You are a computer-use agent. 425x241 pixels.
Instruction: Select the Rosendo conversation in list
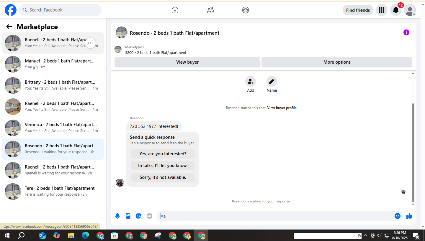[x=53, y=149]
